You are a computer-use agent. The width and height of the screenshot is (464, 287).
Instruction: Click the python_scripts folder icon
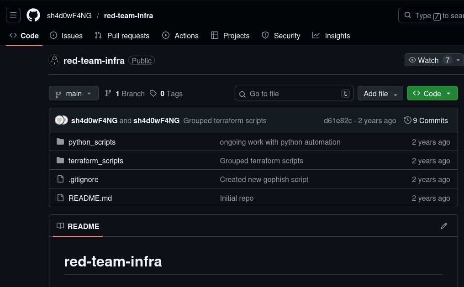point(60,142)
